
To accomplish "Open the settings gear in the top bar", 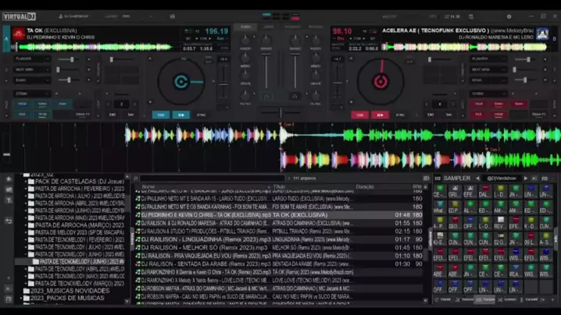I will click(x=509, y=16).
